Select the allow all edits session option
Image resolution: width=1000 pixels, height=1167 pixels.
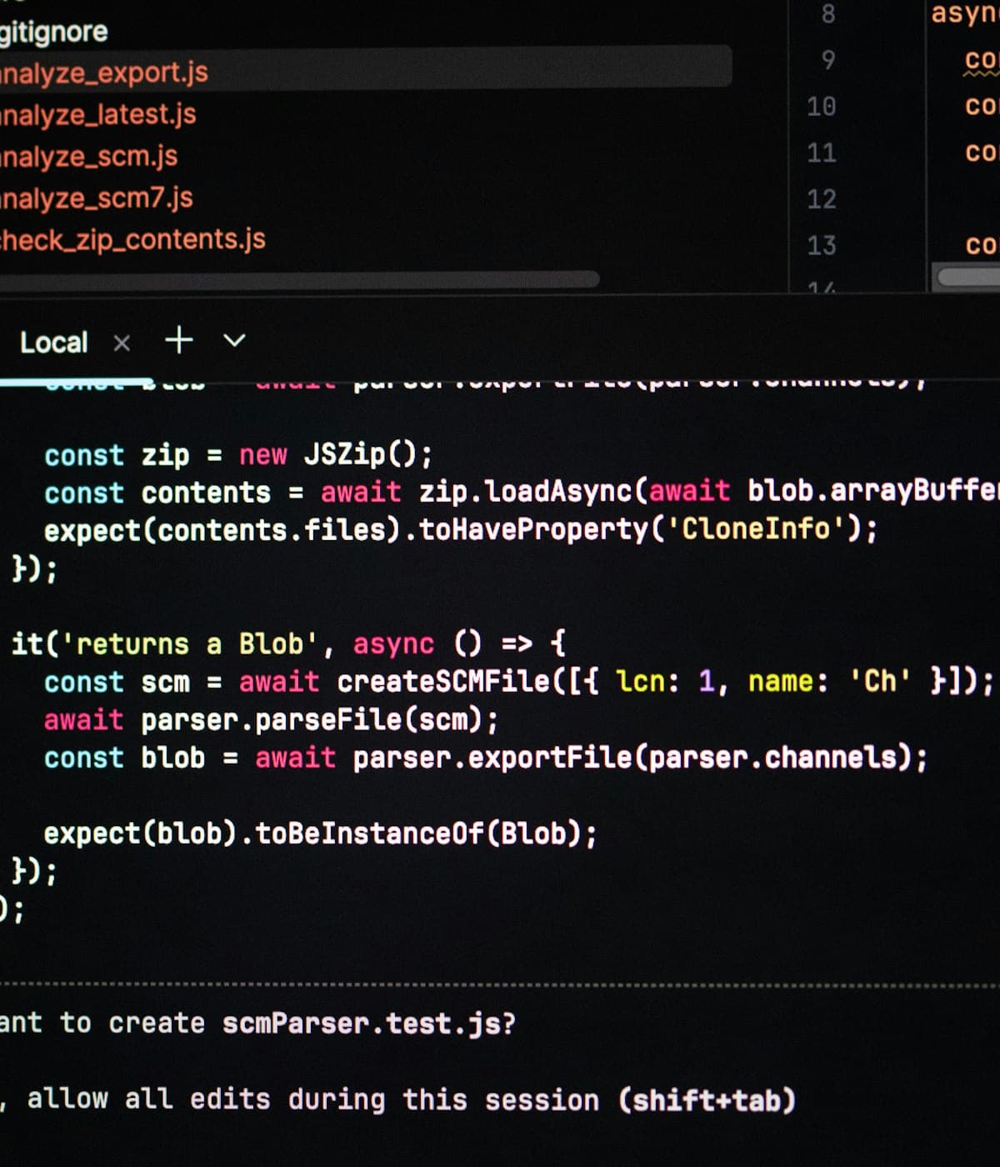(398, 1099)
